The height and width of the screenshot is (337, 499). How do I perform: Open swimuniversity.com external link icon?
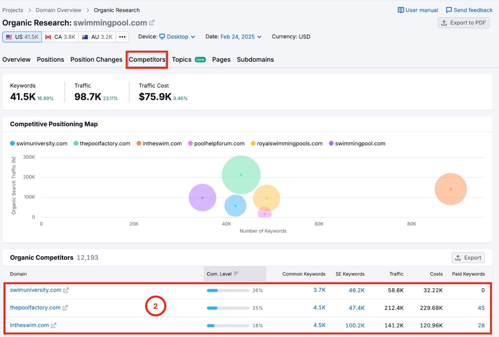66,290
